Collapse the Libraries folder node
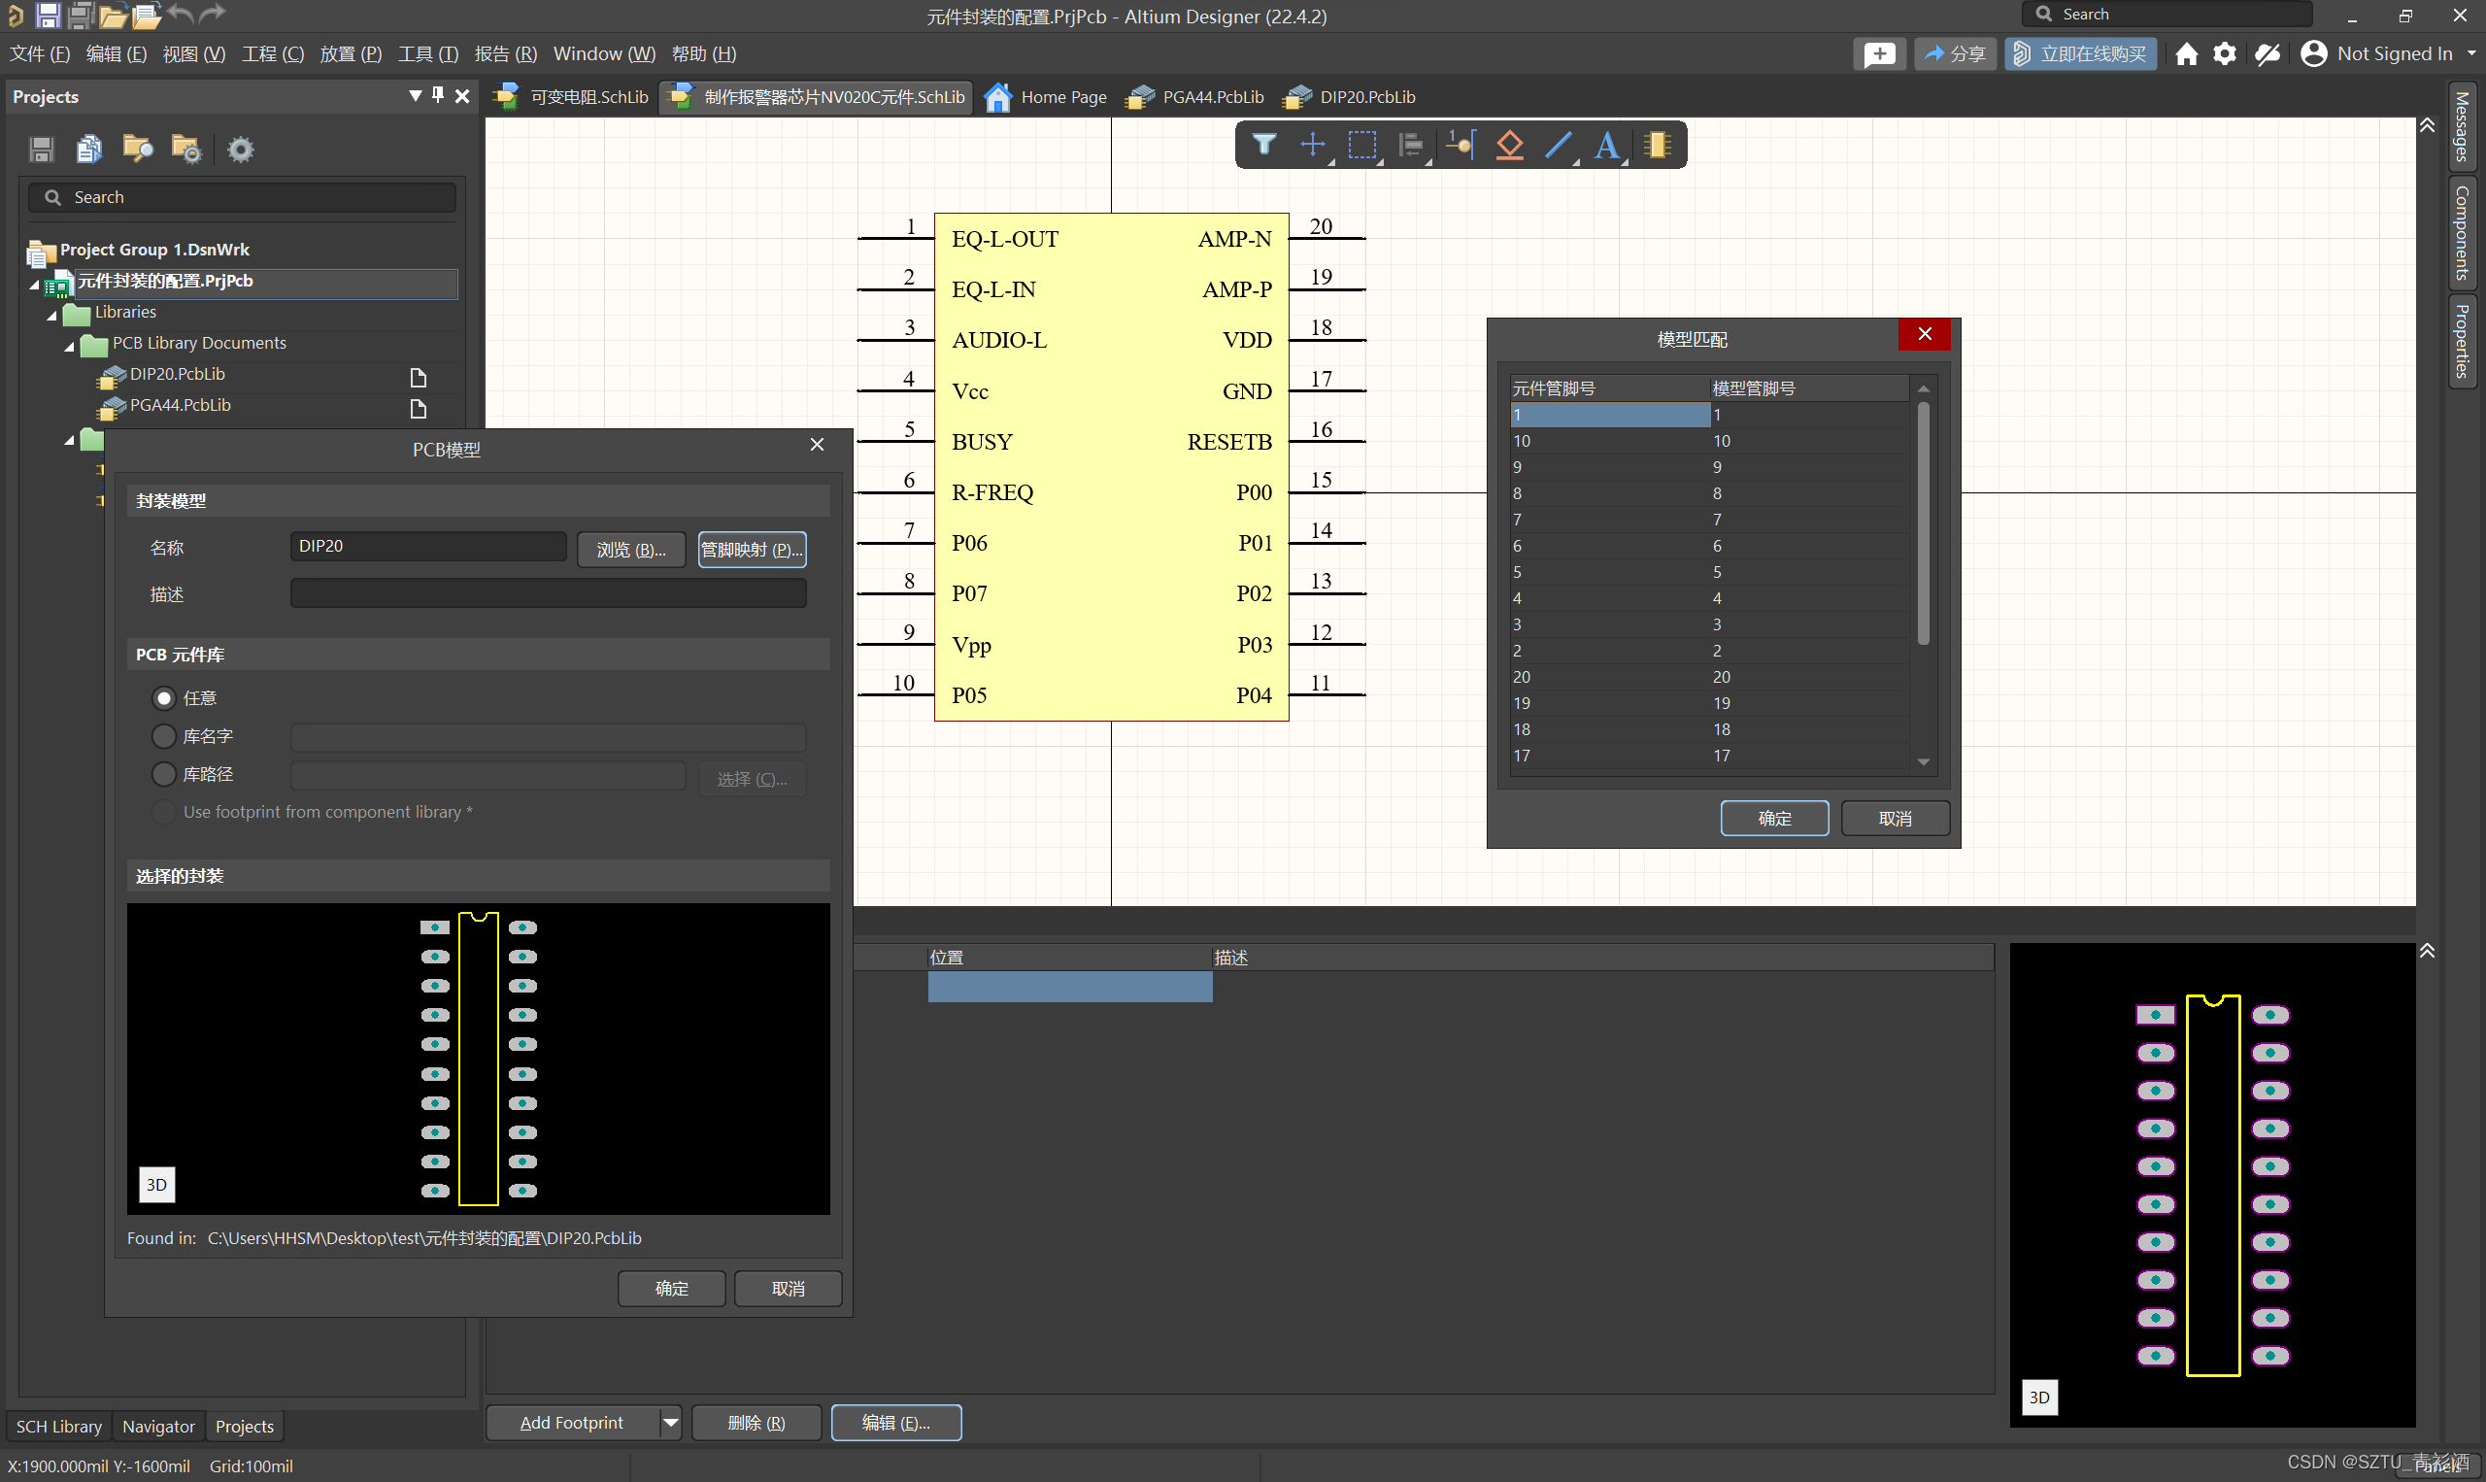This screenshot has height=1482, width=2486. [51, 315]
